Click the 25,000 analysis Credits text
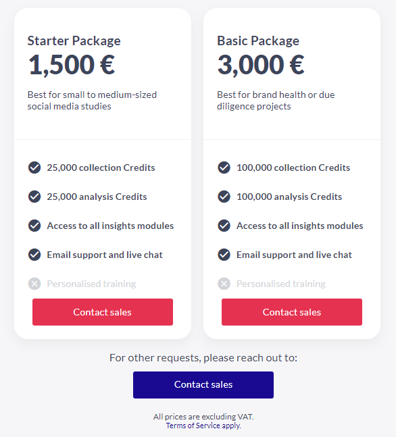 tap(97, 197)
